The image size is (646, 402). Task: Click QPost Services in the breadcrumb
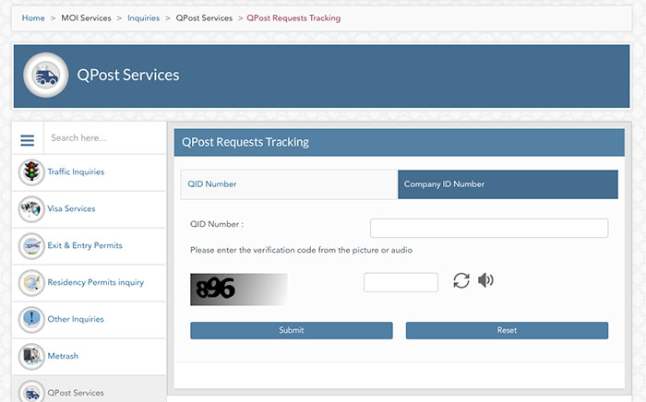coord(204,18)
